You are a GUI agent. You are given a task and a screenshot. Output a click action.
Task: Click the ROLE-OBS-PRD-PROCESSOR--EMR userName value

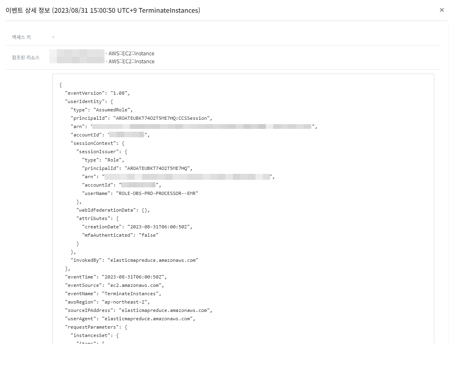click(x=157, y=193)
